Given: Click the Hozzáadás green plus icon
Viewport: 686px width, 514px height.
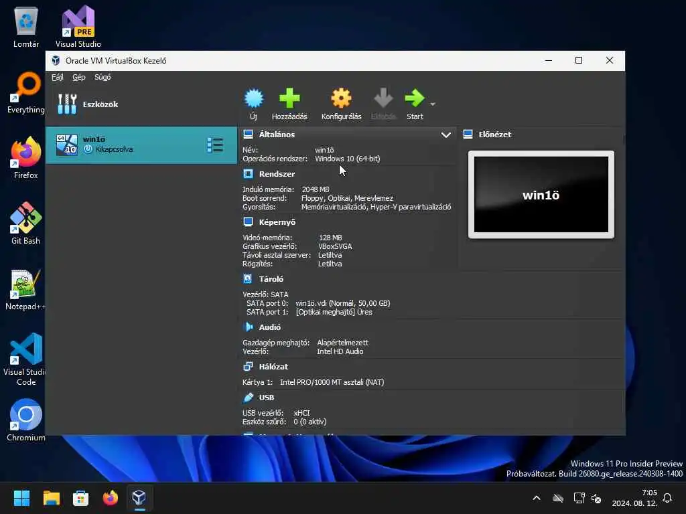Looking at the screenshot, I should [289, 99].
